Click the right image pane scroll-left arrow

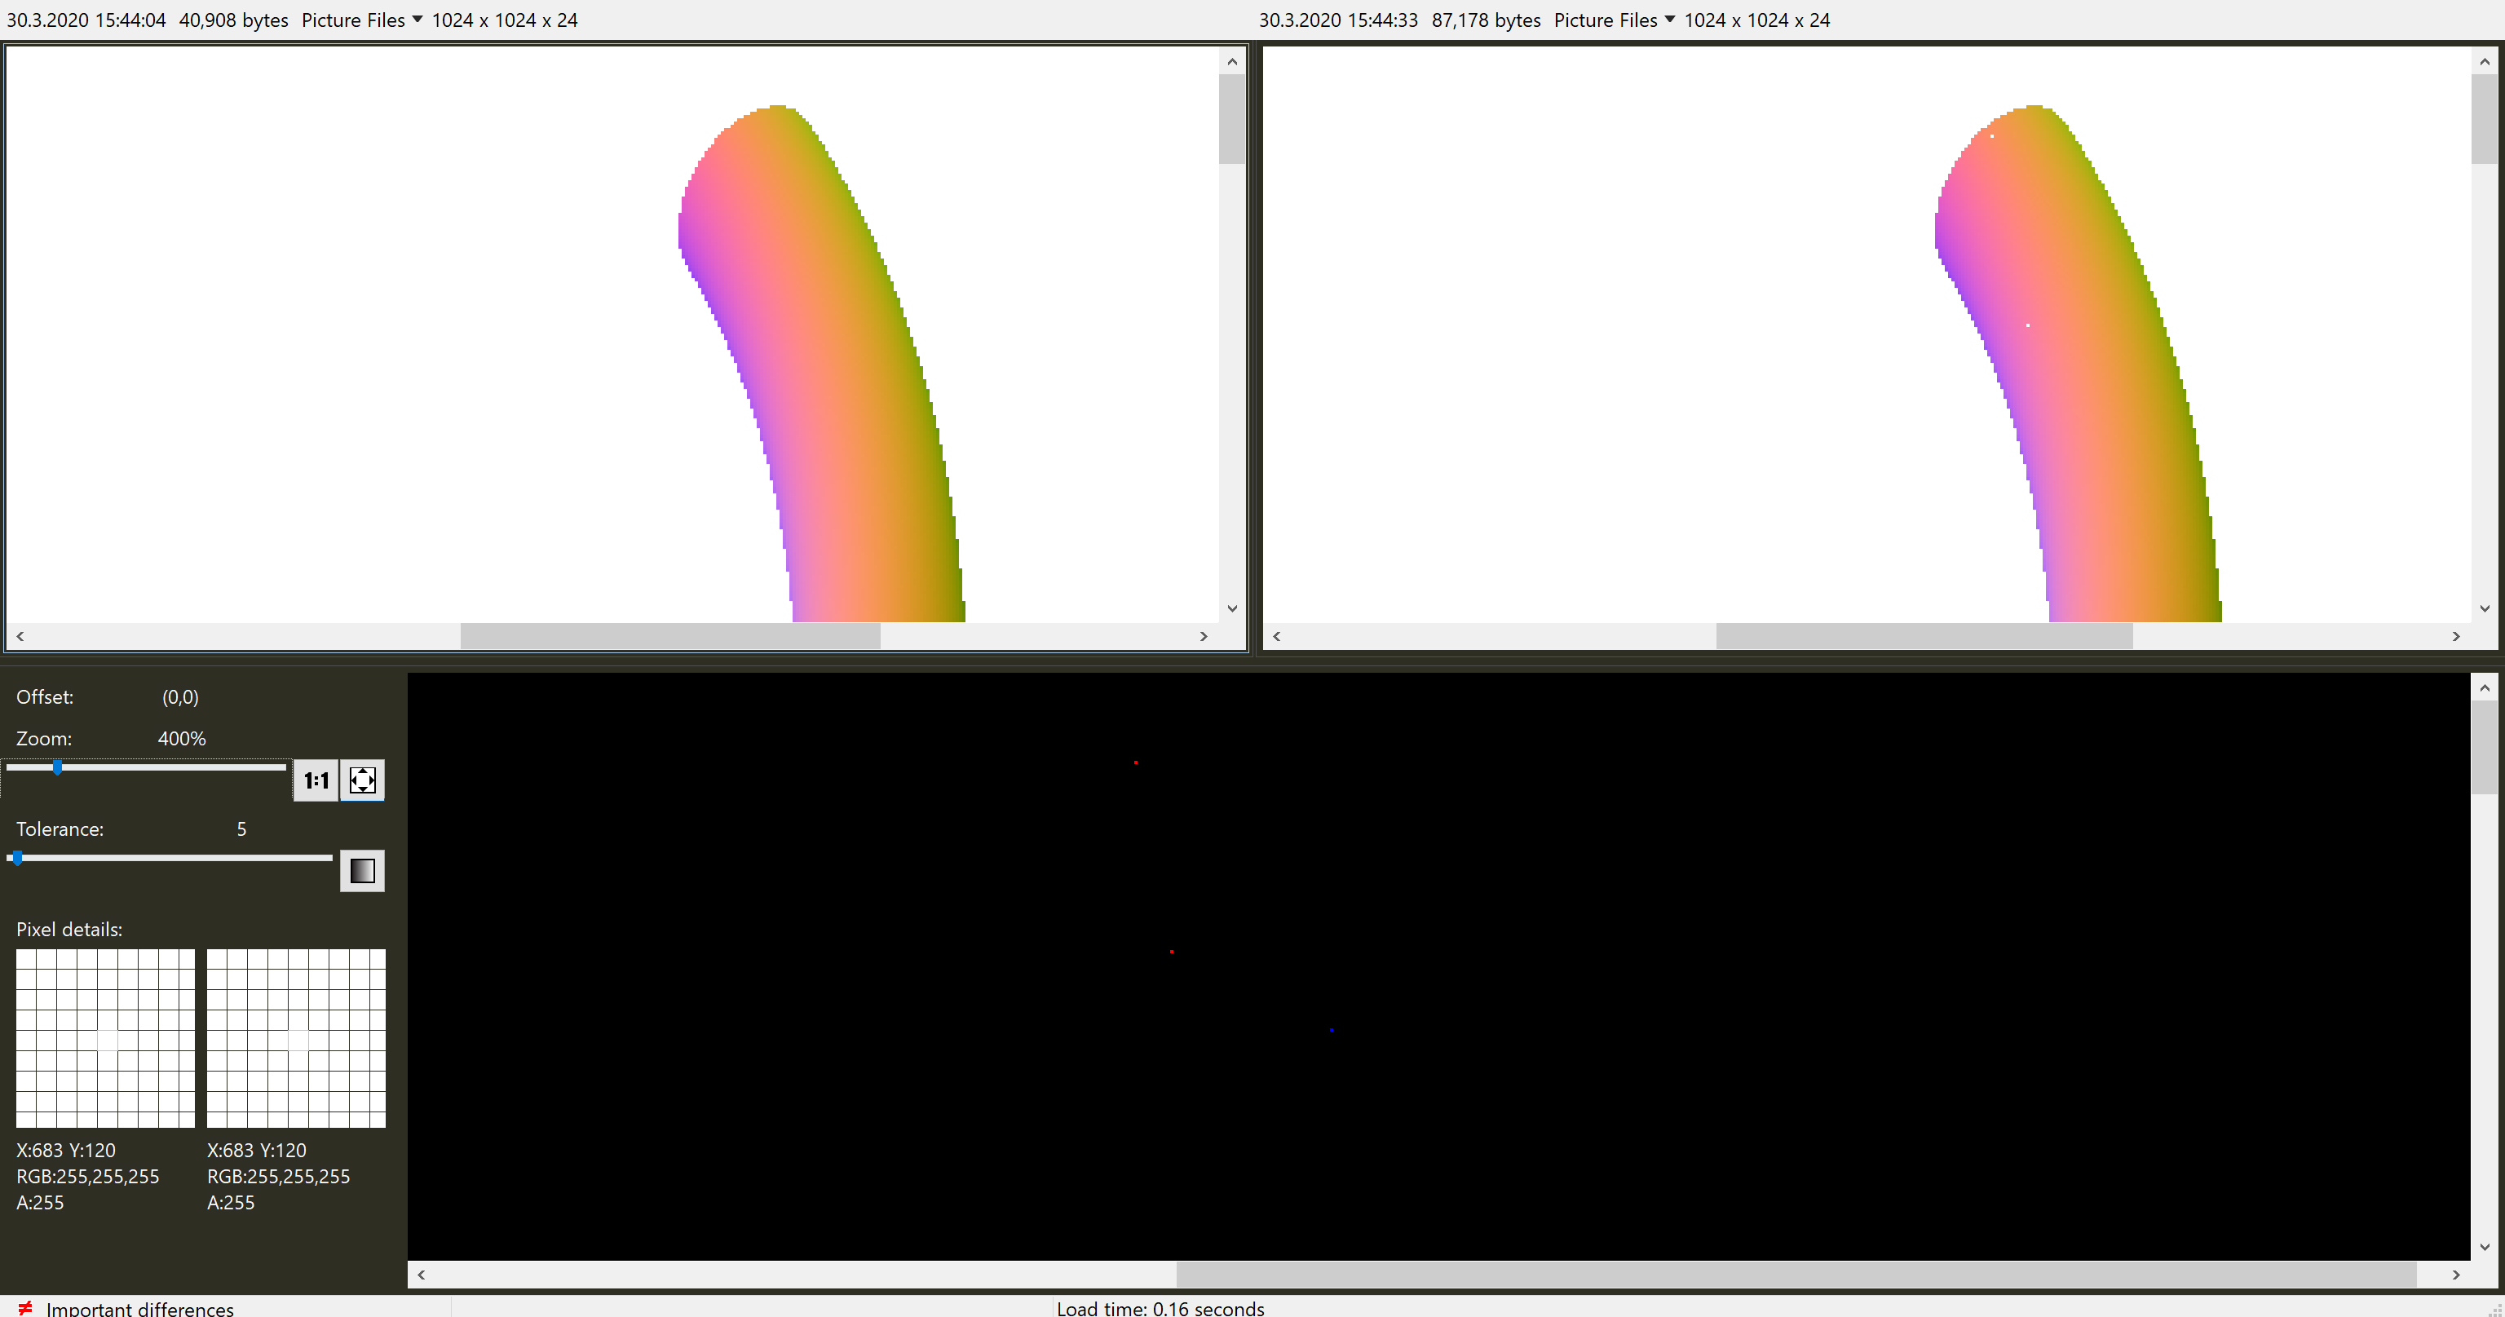[x=1277, y=636]
